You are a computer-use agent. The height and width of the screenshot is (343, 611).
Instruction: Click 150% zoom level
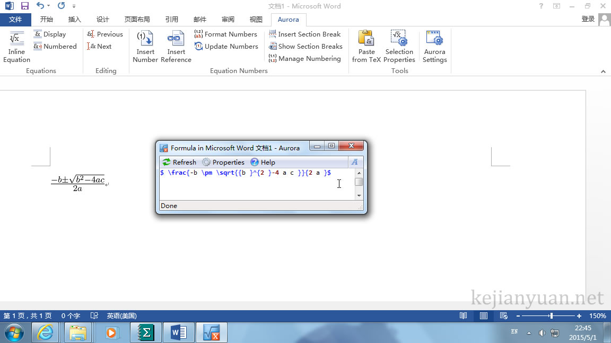[597, 316]
